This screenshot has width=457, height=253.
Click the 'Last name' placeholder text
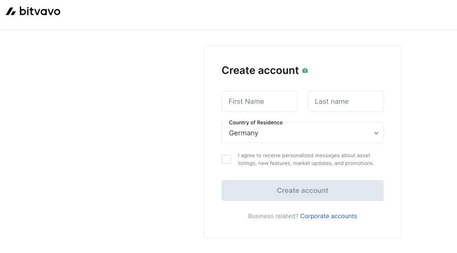coord(332,102)
